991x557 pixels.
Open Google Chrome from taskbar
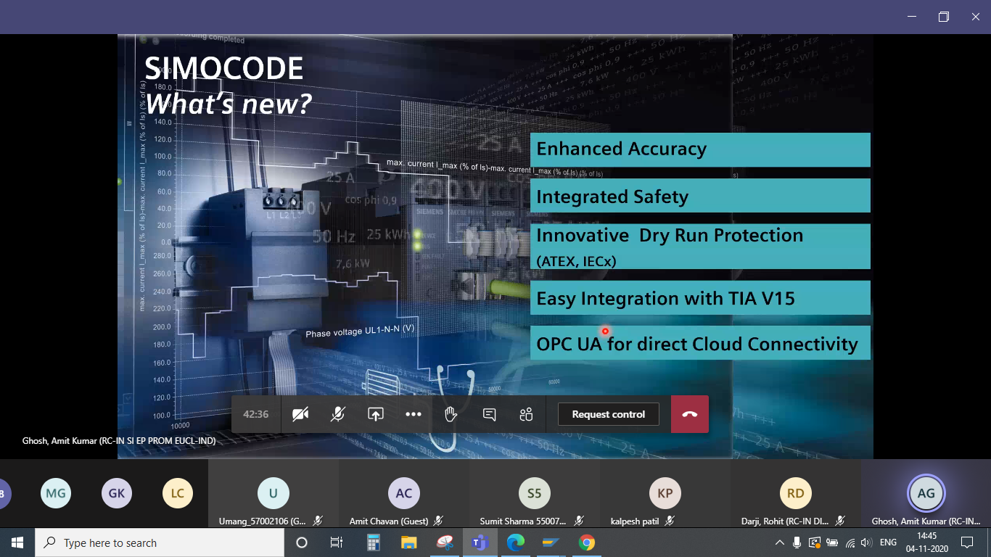click(587, 542)
